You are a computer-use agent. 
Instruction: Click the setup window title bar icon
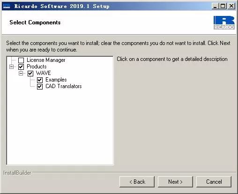pos(7,6)
